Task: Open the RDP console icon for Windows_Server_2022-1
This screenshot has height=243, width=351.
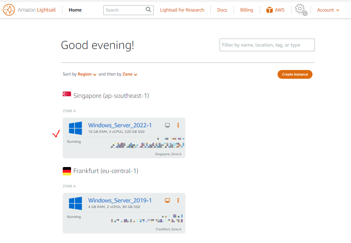Action: [168, 125]
